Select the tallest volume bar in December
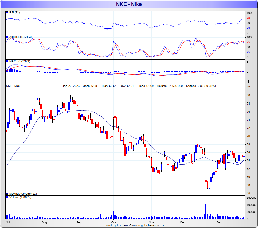 (206, 211)
